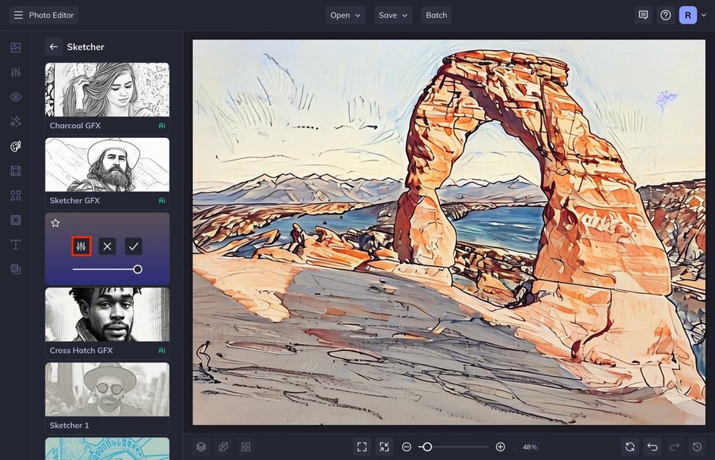
Task: Select the Charcoal GFX effect thumbnail
Action: pos(107,90)
